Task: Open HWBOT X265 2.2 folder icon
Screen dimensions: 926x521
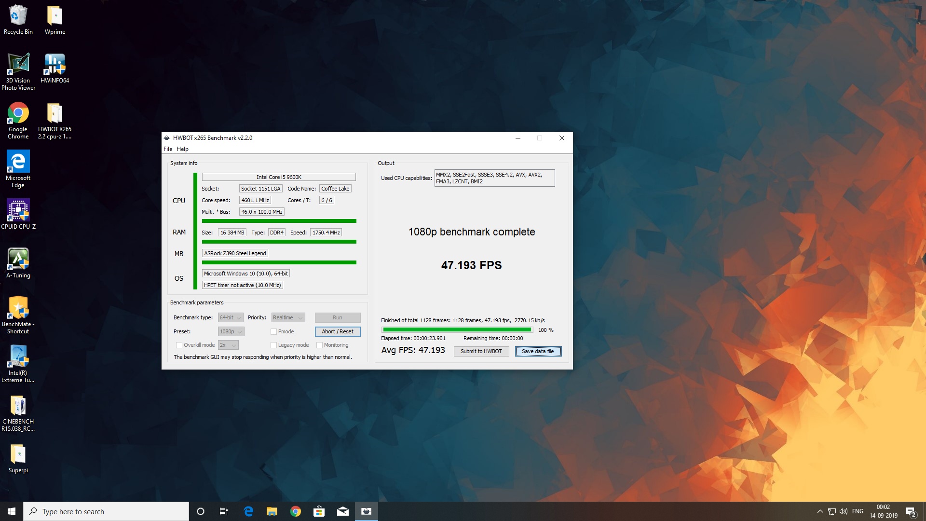Action: click(55, 121)
